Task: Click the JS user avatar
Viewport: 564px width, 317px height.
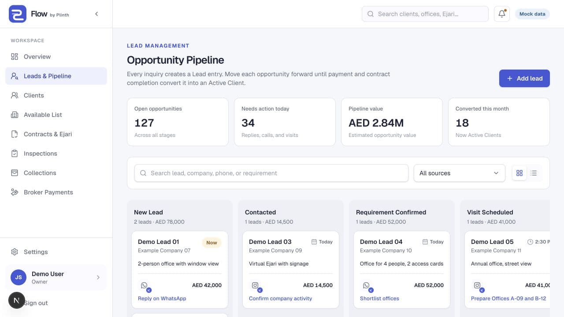Action: tap(19, 277)
